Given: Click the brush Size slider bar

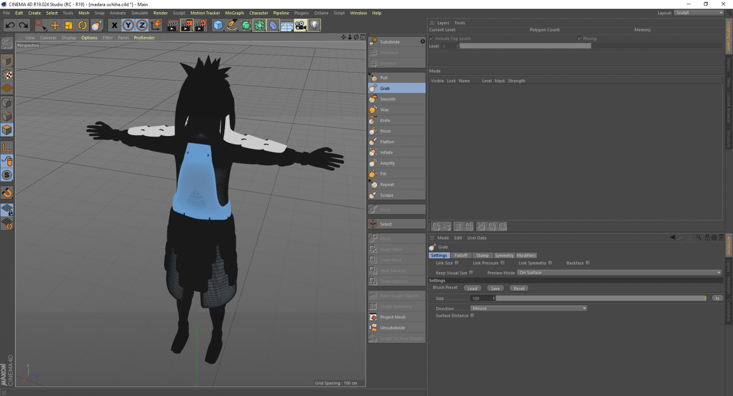Looking at the screenshot, I should coord(601,298).
